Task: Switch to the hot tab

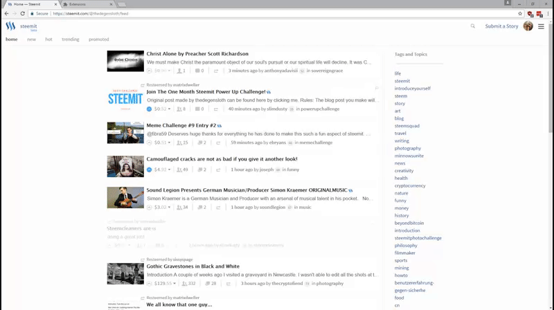Action: coord(48,39)
